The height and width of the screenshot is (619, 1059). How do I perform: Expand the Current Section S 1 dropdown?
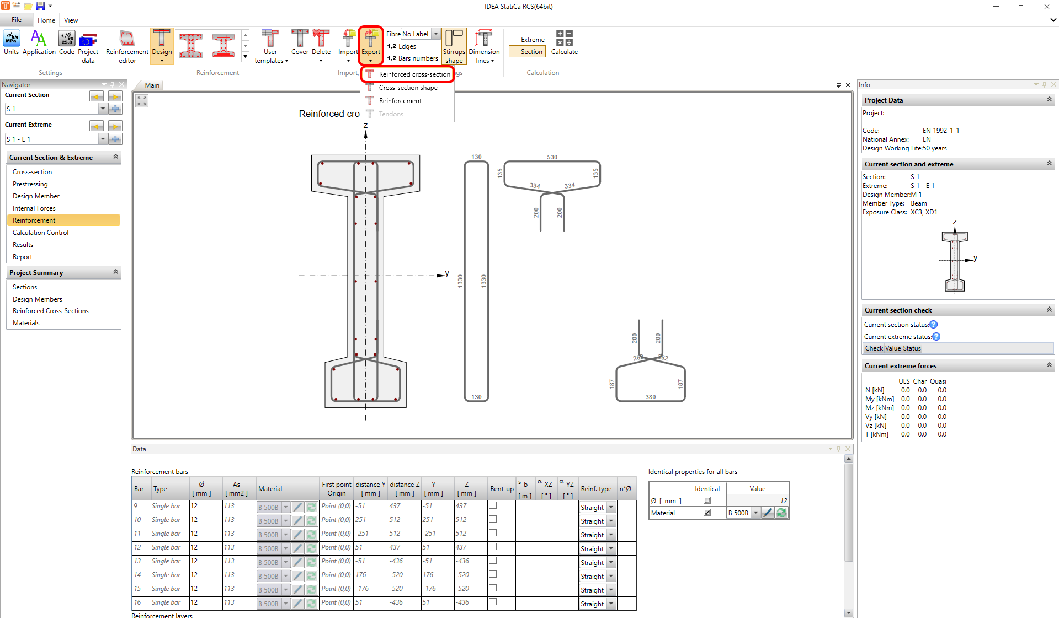[x=103, y=109]
